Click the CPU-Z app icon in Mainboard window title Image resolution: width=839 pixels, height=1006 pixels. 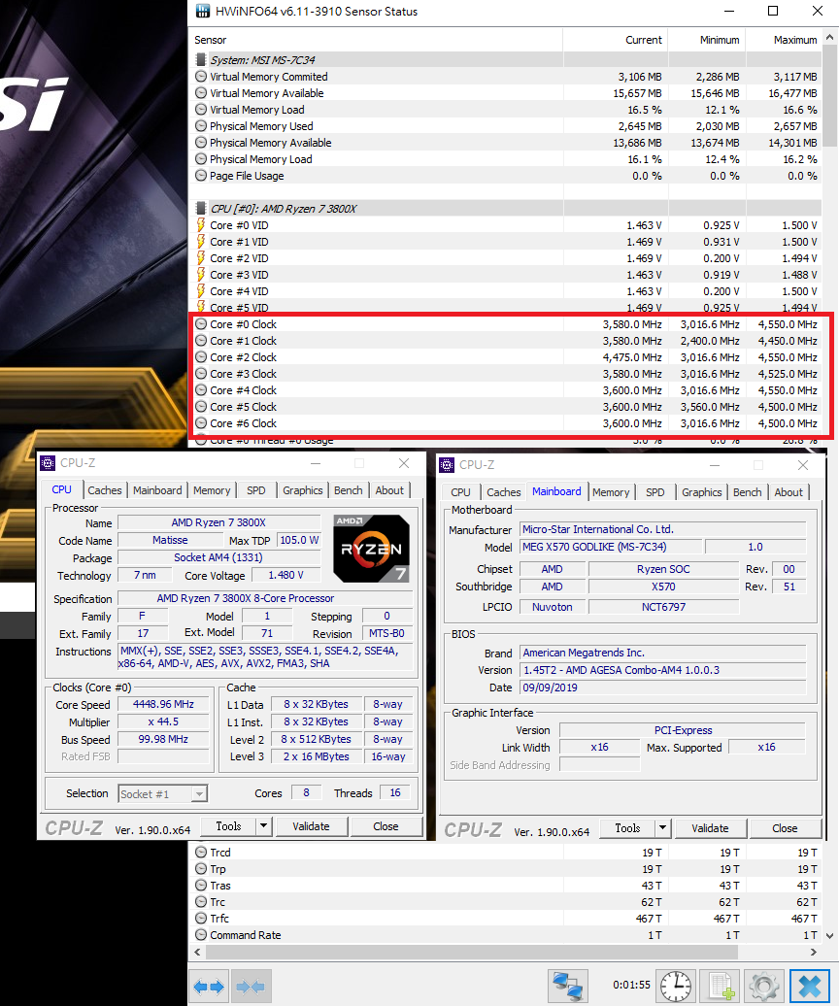(447, 465)
